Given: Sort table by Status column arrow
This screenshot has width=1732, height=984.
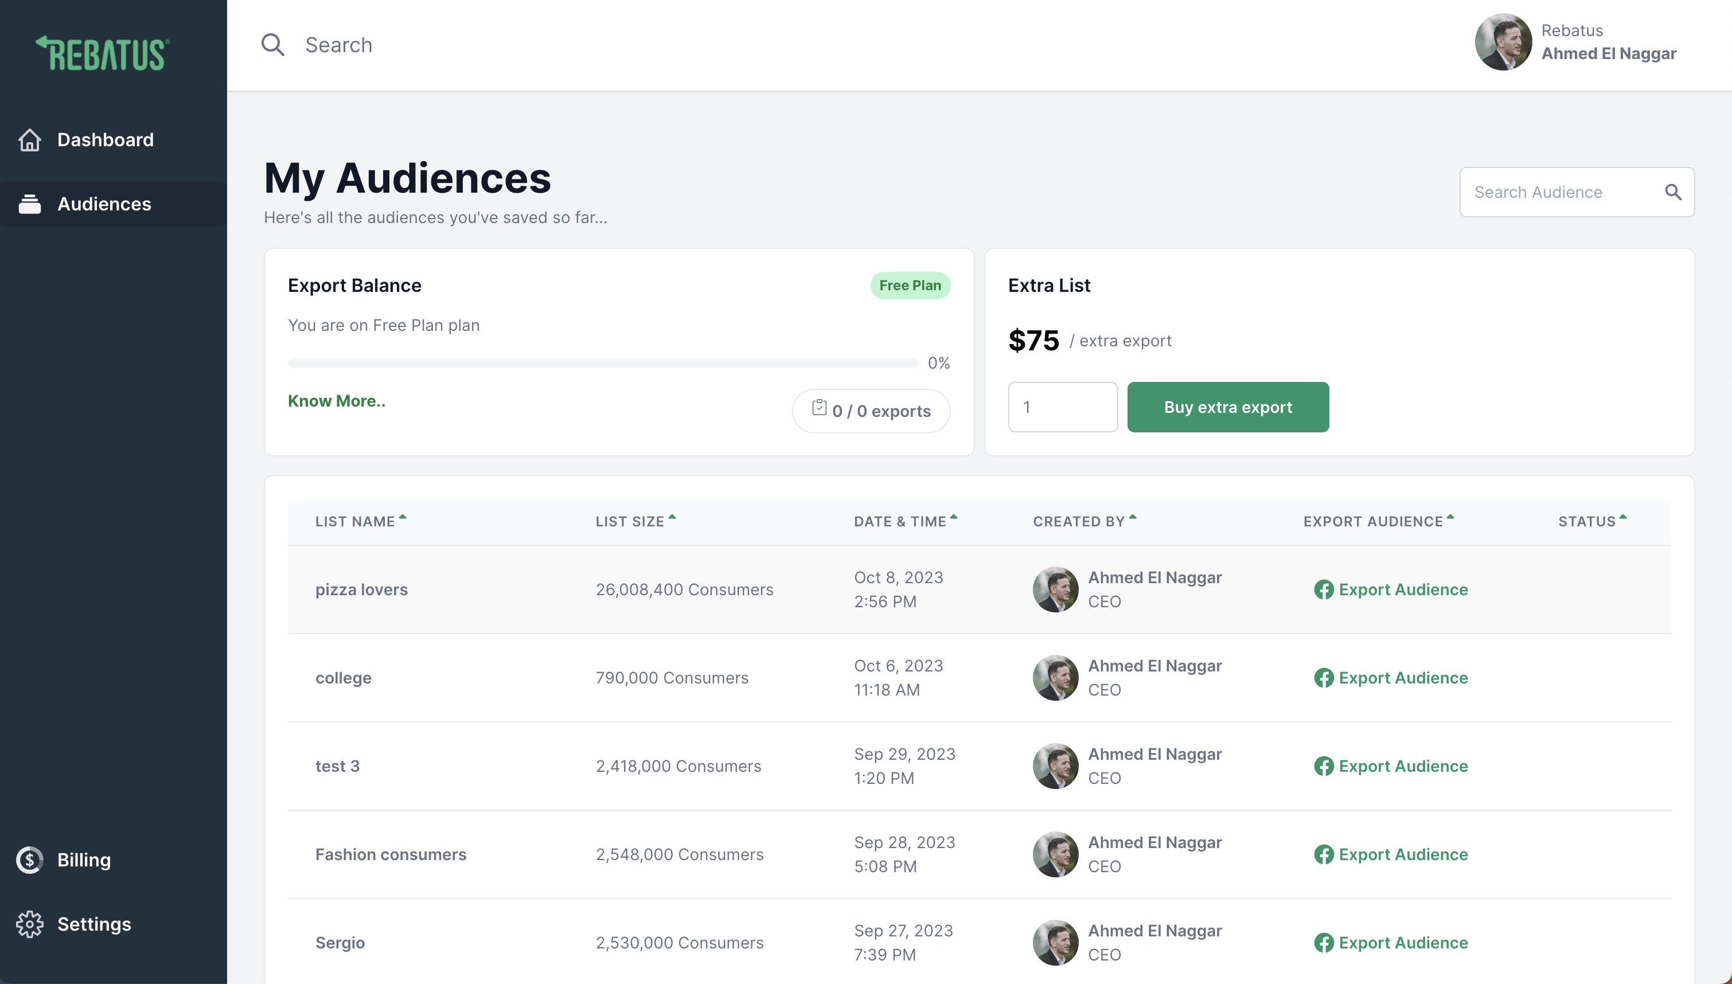Looking at the screenshot, I should [x=1623, y=518].
